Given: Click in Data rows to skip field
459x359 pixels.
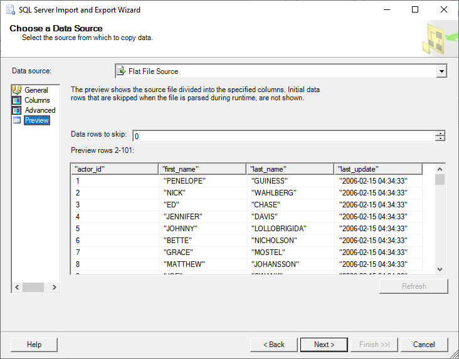Looking at the screenshot, I should tap(282, 136).
